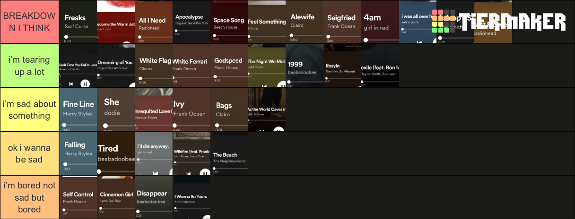The image size is (575, 219).
Task: Click pause button on Wildfire card
Action: [204, 172]
